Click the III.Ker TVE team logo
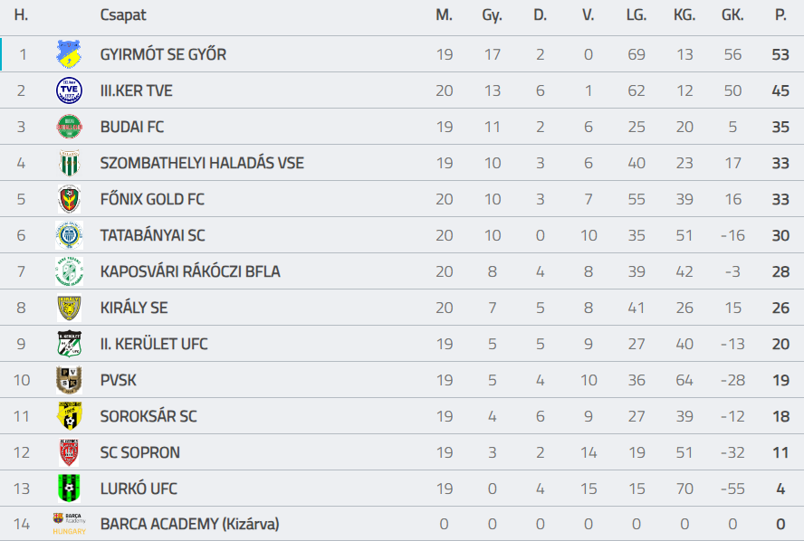 coord(69,90)
